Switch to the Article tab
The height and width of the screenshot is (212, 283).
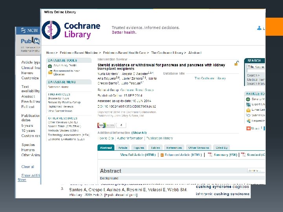click(x=123, y=148)
